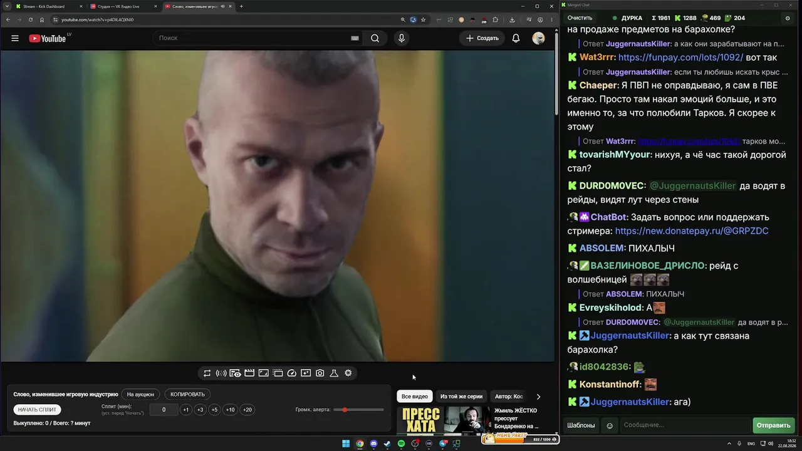Screen dimensions: 802x451
Task: Add +5 minutes to split
Action: pyautogui.click(x=214, y=410)
